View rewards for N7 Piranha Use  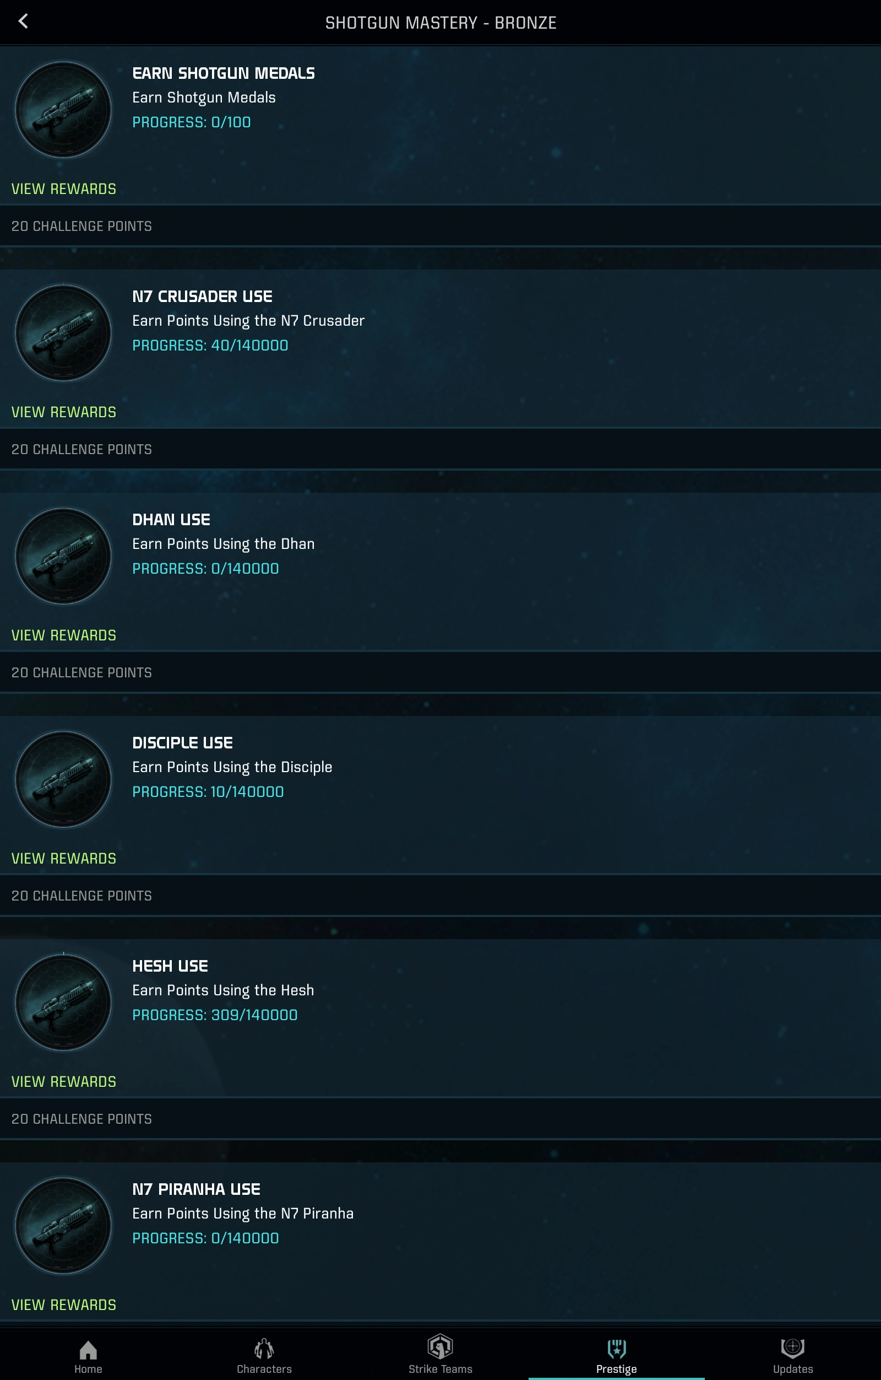pos(63,1305)
